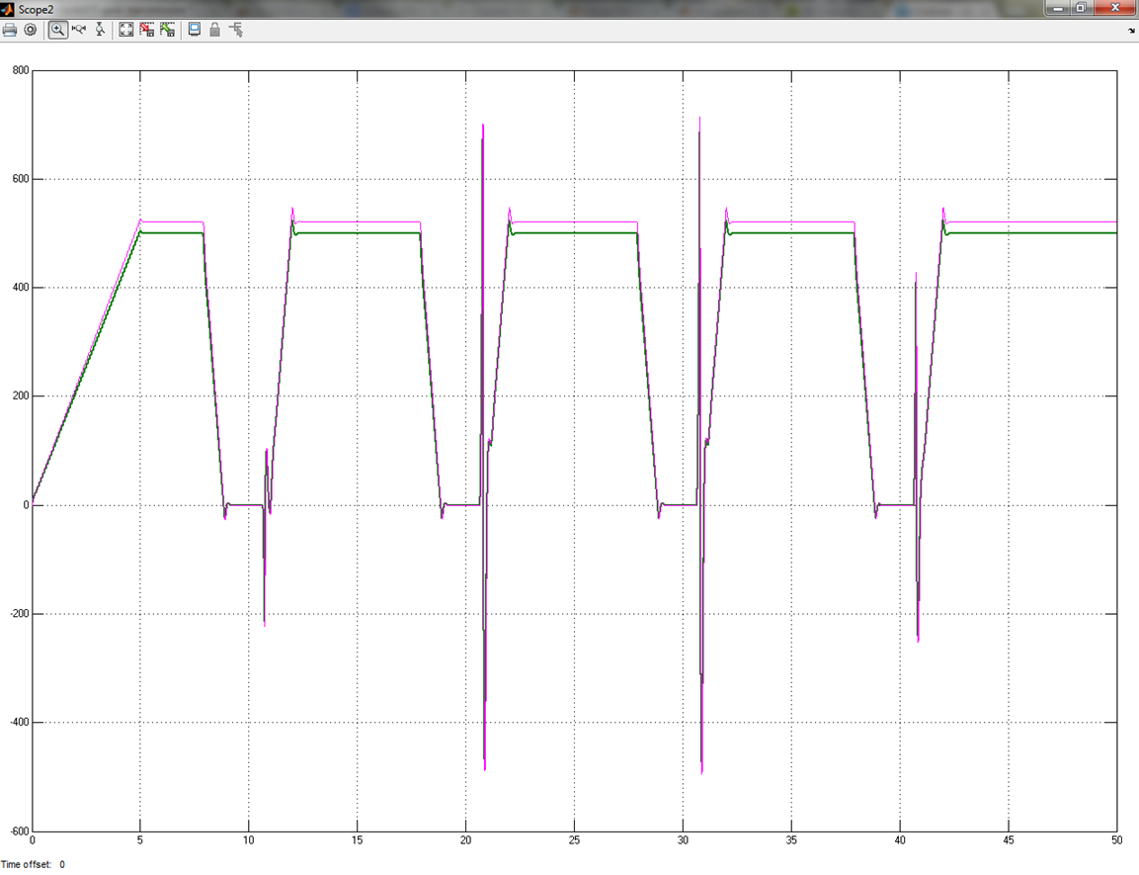This screenshot has height=875, width=1139.
Task: Minimize the Scope2 window
Action: click(x=1059, y=8)
